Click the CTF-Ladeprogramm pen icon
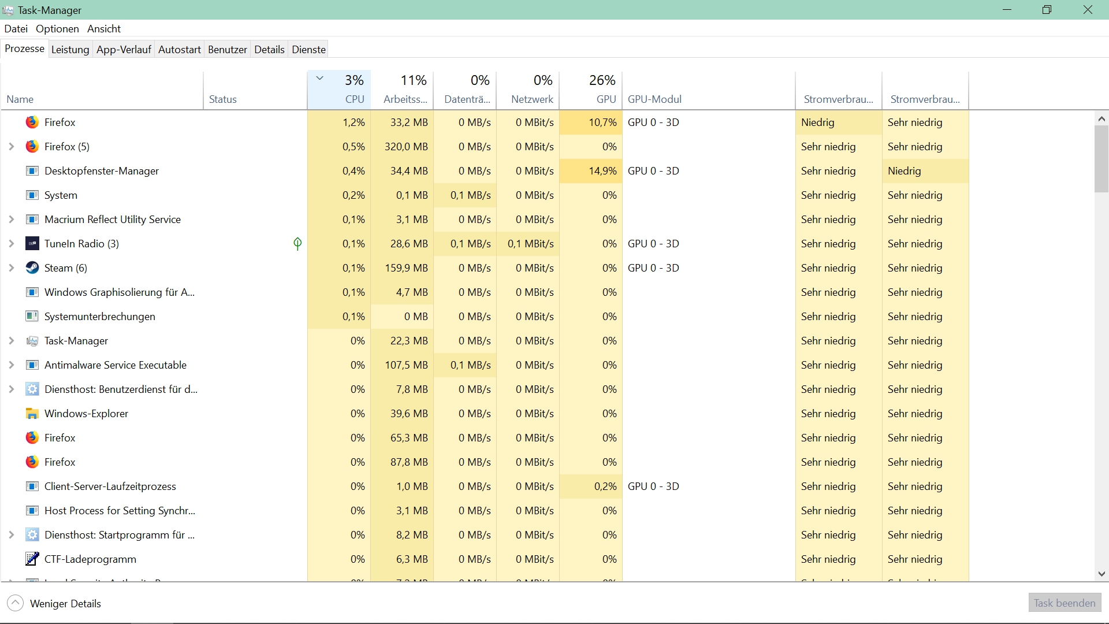1109x624 pixels. [x=32, y=559]
